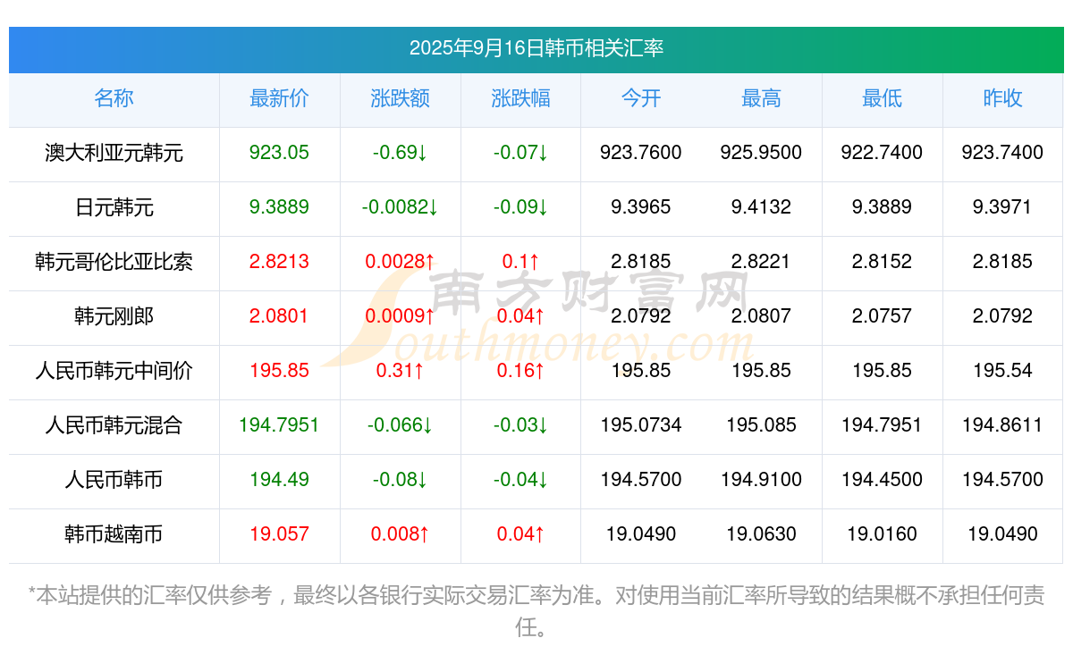1073x655 pixels.
Task: Select the 最低 column header
Action: pyautogui.click(x=882, y=98)
